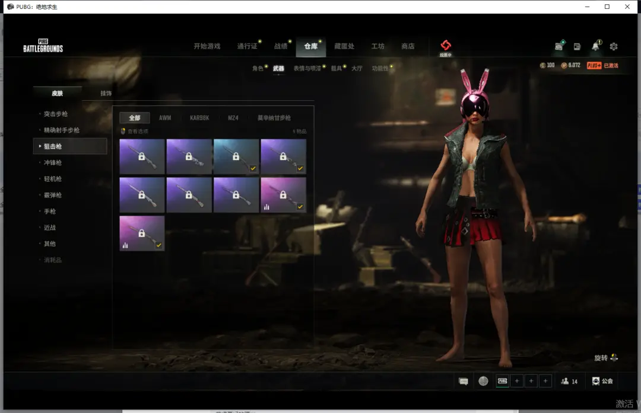Select the PUBG player slot in team bar

pyautogui.click(x=503, y=381)
